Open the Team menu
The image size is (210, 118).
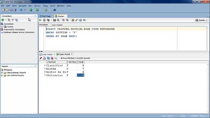[45, 6]
